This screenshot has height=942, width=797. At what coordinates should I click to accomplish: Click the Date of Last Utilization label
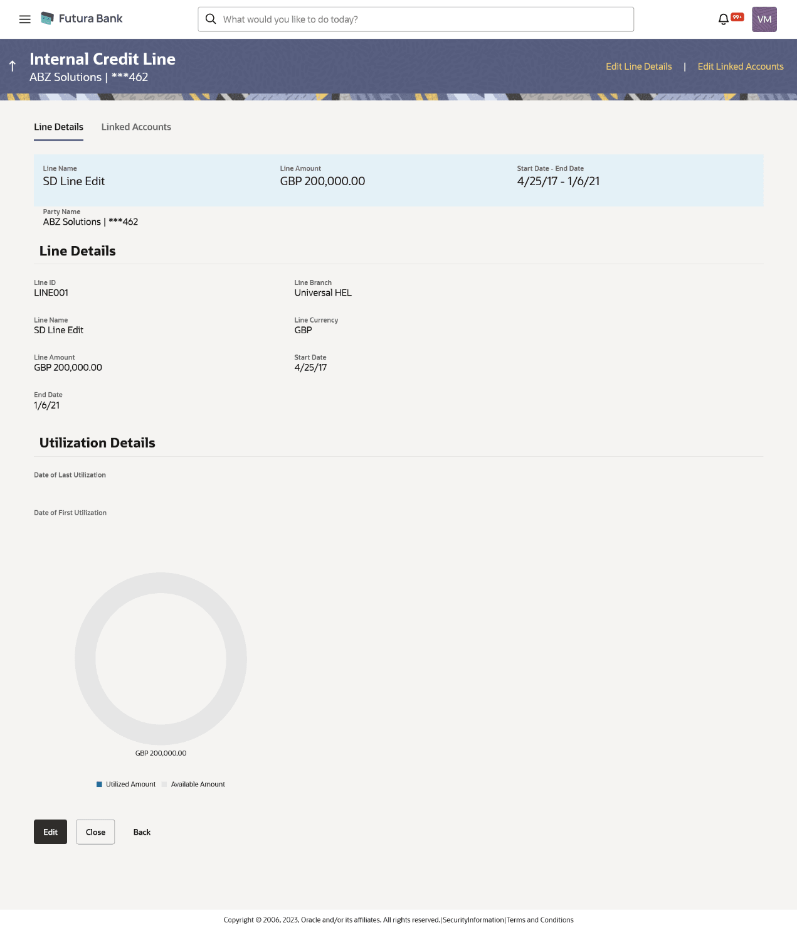pos(70,475)
